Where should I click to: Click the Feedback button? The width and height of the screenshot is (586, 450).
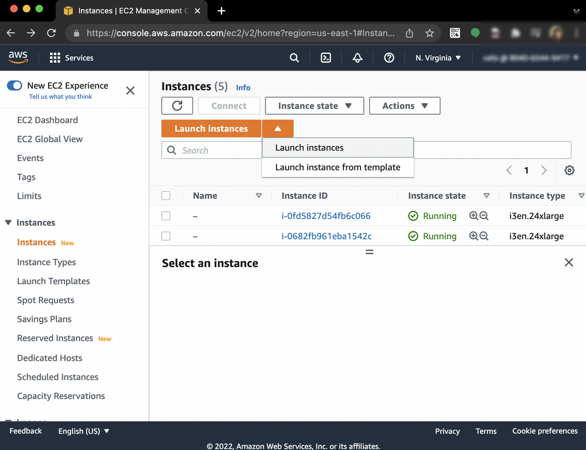point(25,431)
